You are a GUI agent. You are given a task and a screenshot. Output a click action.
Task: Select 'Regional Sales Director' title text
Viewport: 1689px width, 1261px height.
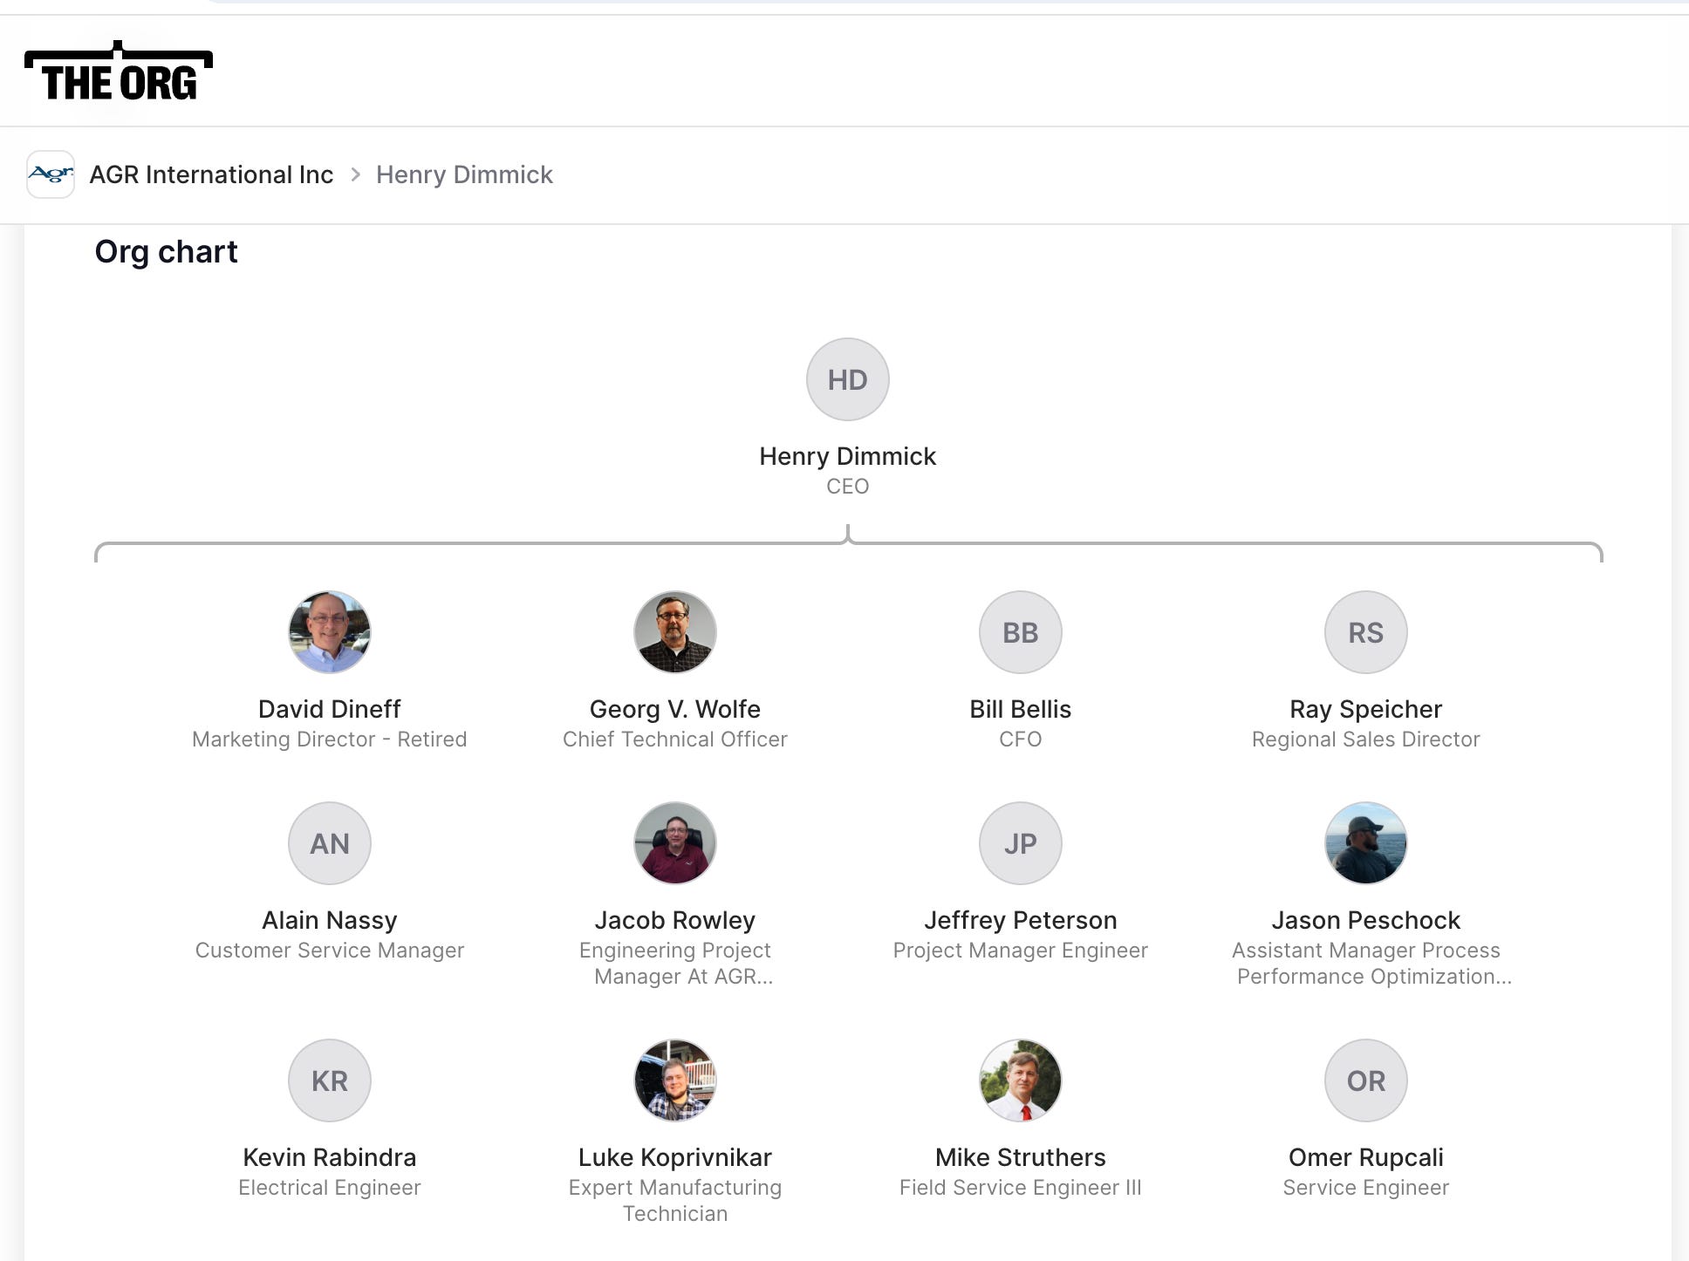tap(1366, 740)
